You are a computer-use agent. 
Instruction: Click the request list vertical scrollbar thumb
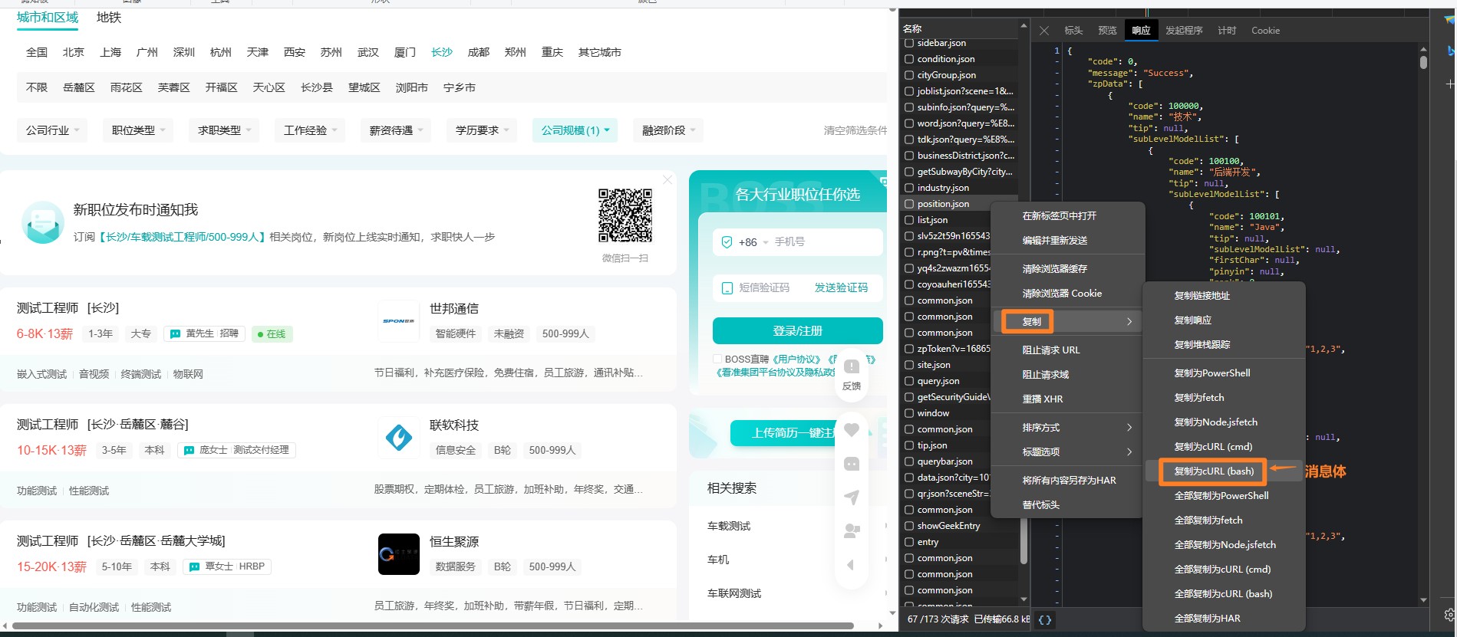tap(1024, 540)
